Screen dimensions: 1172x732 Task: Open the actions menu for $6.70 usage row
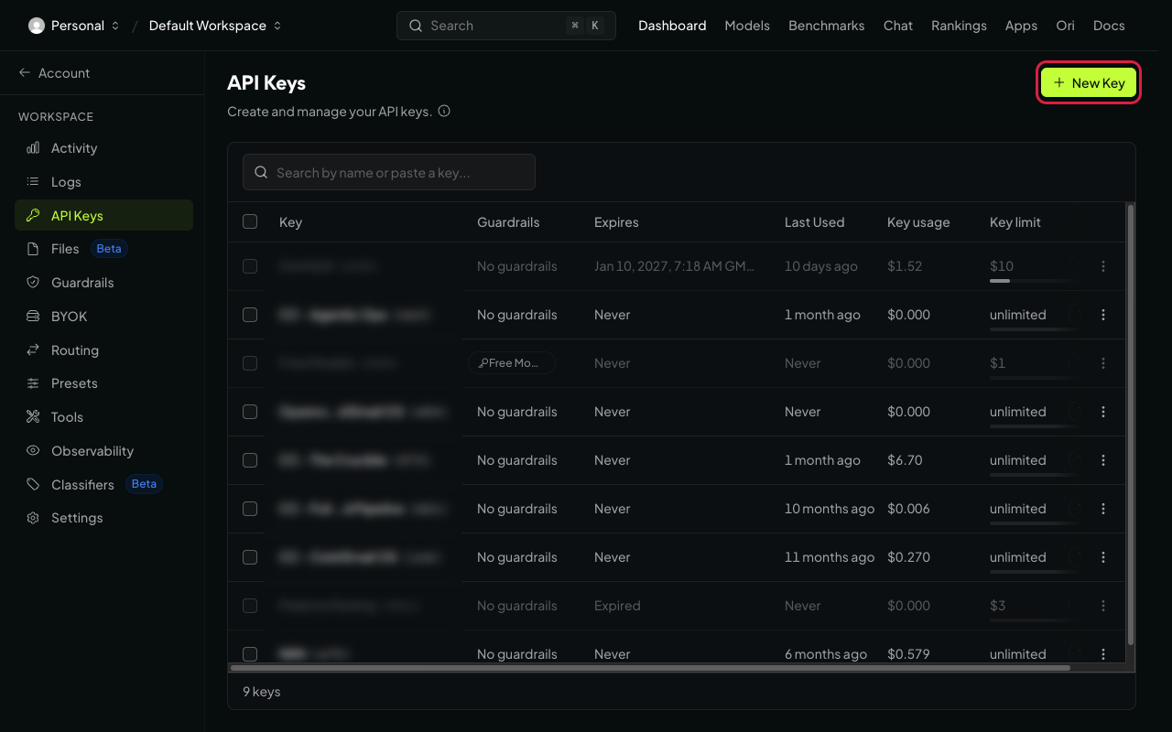pyautogui.click(x=1103, y=460)
